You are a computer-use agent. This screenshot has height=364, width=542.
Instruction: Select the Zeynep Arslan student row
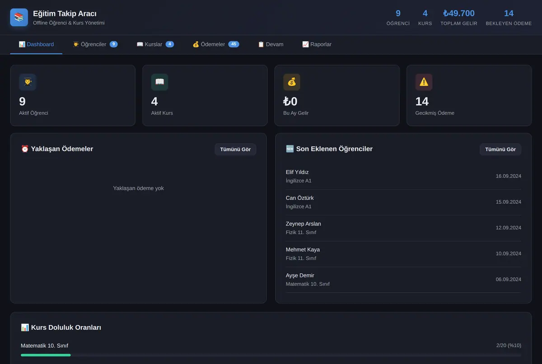(x=403, y=228)
